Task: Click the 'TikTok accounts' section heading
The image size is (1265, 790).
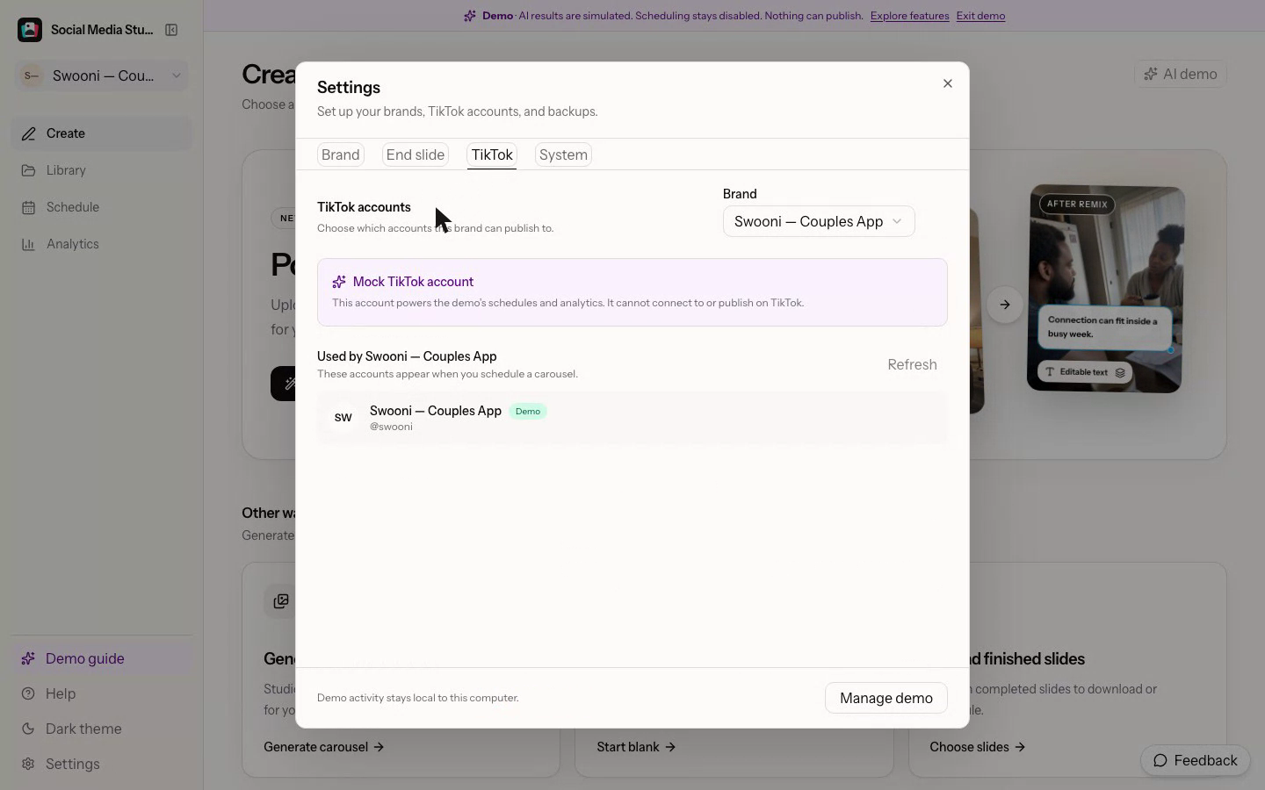Action: tap(364, 207)
